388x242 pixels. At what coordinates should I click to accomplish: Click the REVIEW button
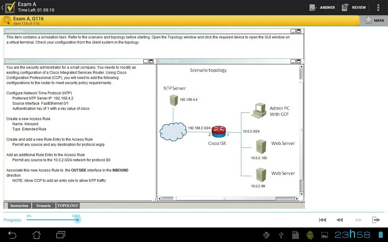point(353,7)
